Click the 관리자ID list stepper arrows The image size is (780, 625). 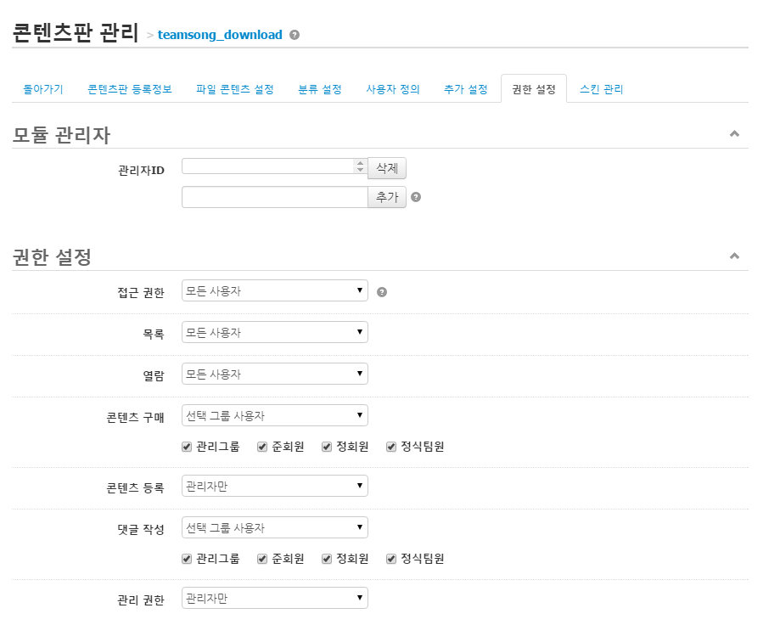(x=360, y=166)
